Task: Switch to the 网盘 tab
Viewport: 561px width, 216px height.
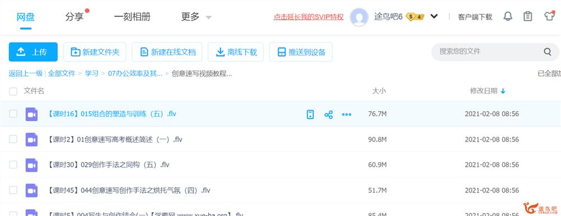Action: point(25,17)
